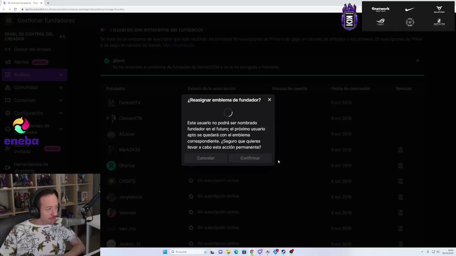This screenshot has height=256, width=456.
Task: Expand the Comunidad chevron
Action: pyautogui.click(x=61, y=88)
